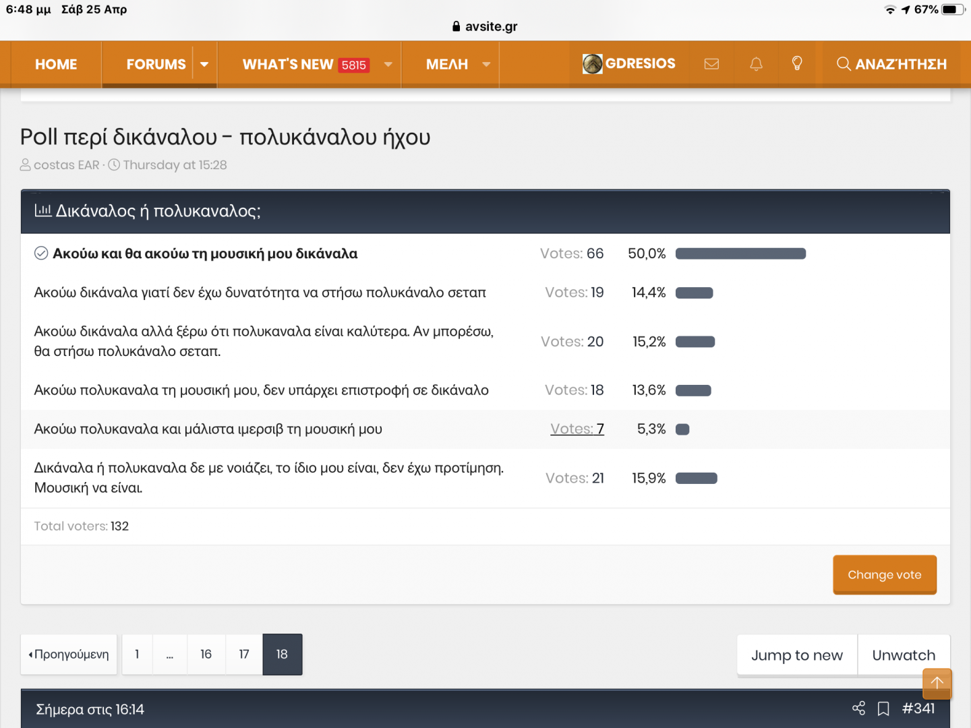Open costas EAR author profile
This screenshot has width=971, height=728.
pyautogui.click(x=67, y=164)
